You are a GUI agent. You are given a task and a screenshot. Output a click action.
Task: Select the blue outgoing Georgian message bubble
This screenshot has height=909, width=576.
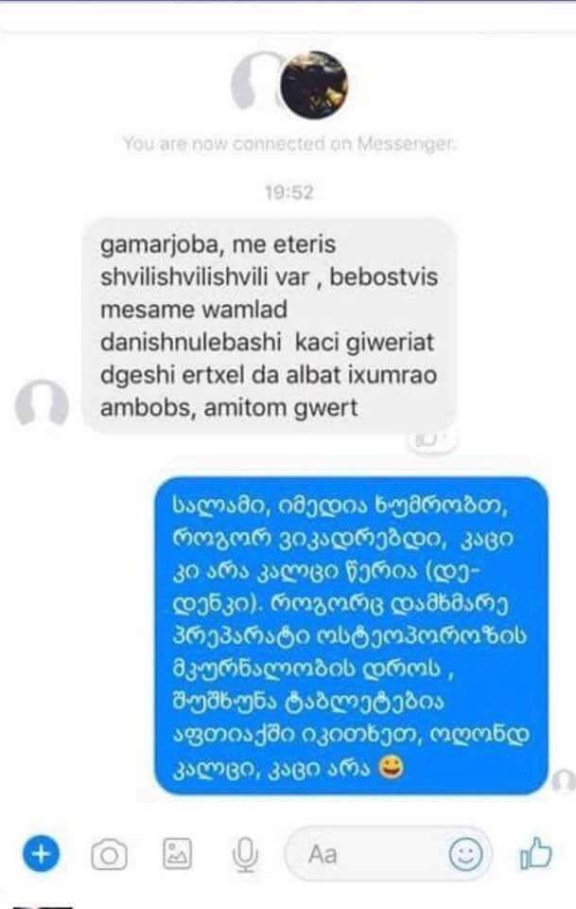click(351, 636)
